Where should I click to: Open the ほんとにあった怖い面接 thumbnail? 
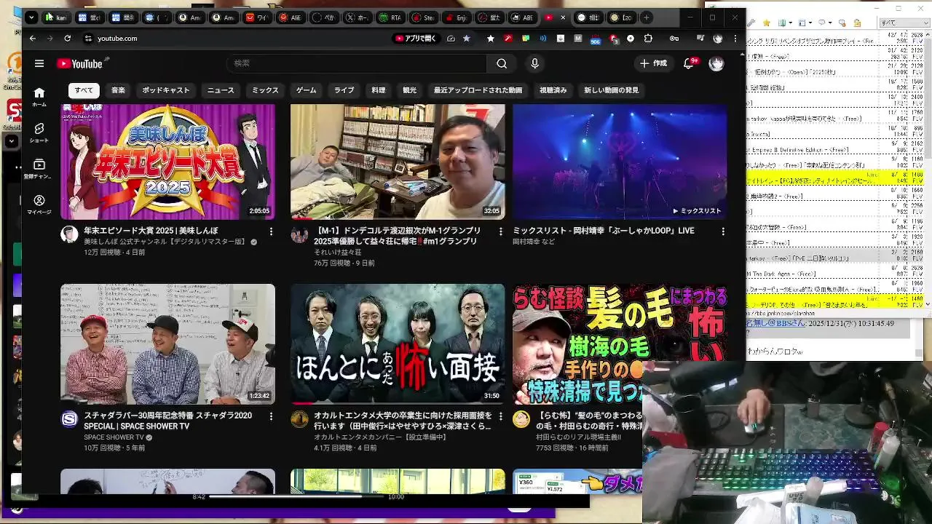pos(398,344)
